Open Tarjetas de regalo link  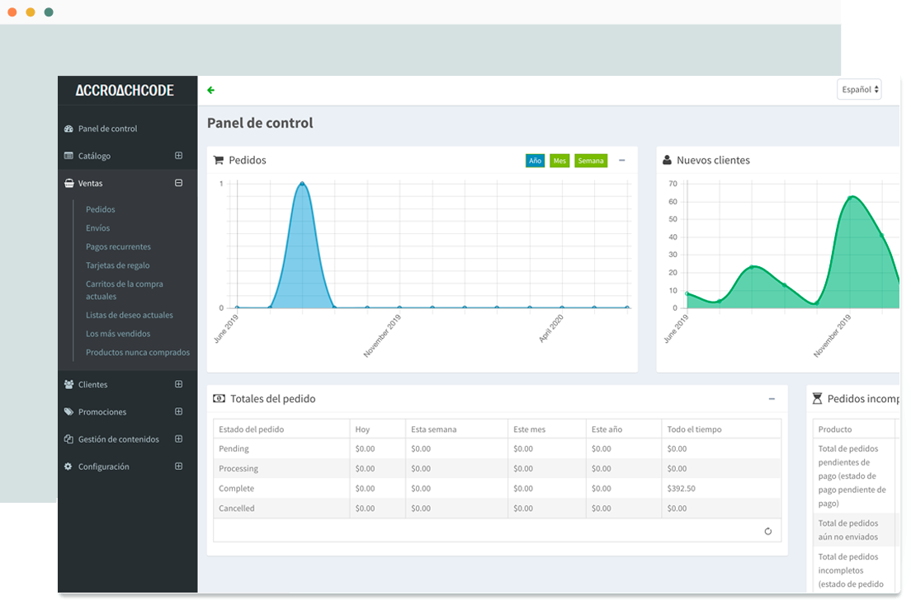[x=118, y=265]
